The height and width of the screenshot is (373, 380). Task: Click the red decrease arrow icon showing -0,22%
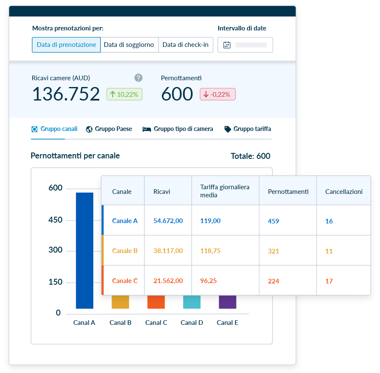(x=207, y=94)
